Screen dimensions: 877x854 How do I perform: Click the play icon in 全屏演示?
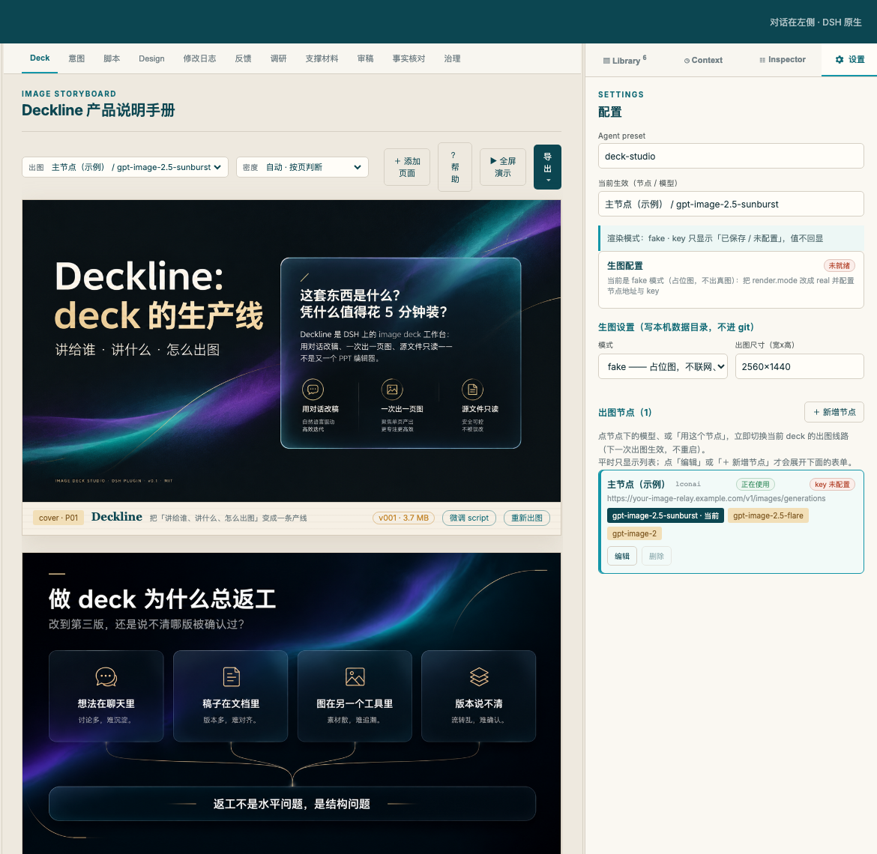click(493, 161)
